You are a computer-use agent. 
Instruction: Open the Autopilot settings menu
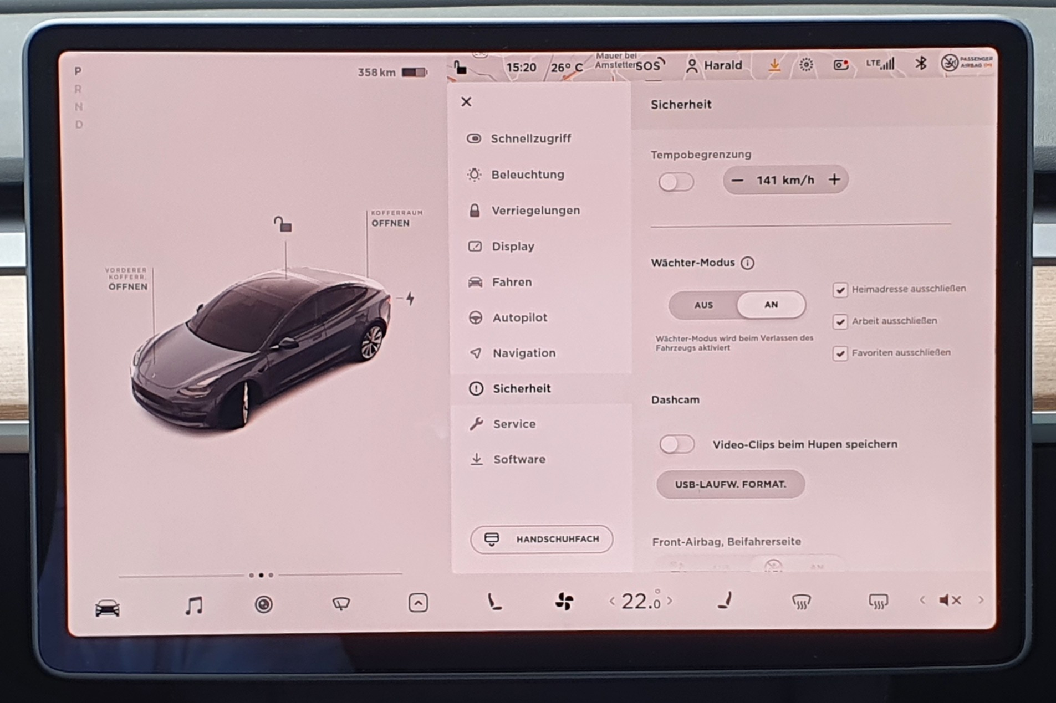[519, 317]
